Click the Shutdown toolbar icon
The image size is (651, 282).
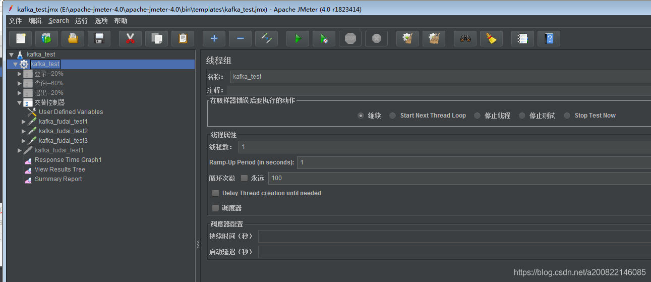[377, 38]
